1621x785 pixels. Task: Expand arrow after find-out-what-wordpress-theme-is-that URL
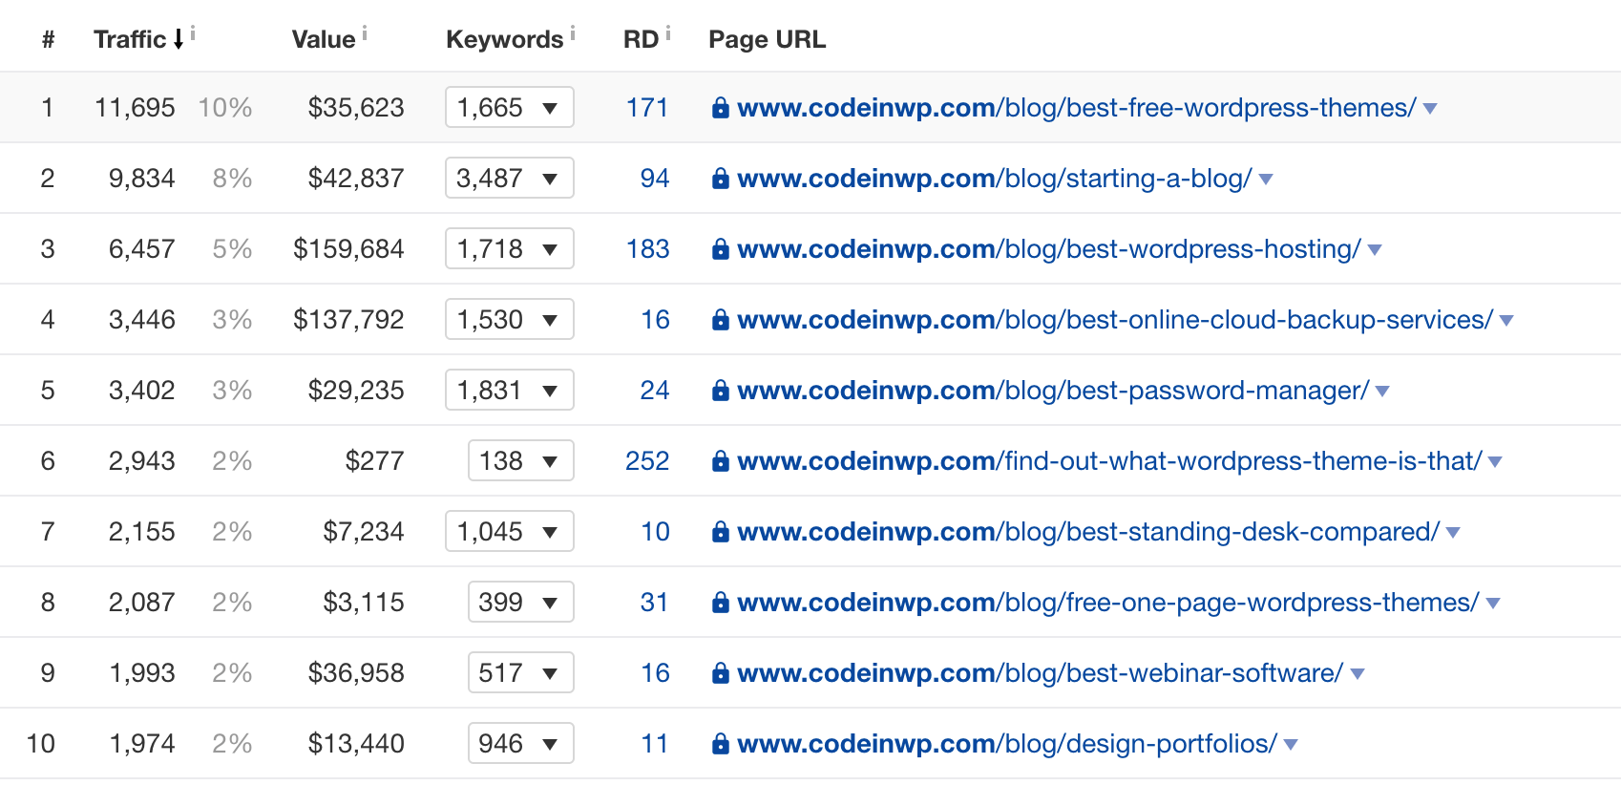point(1495,462)
